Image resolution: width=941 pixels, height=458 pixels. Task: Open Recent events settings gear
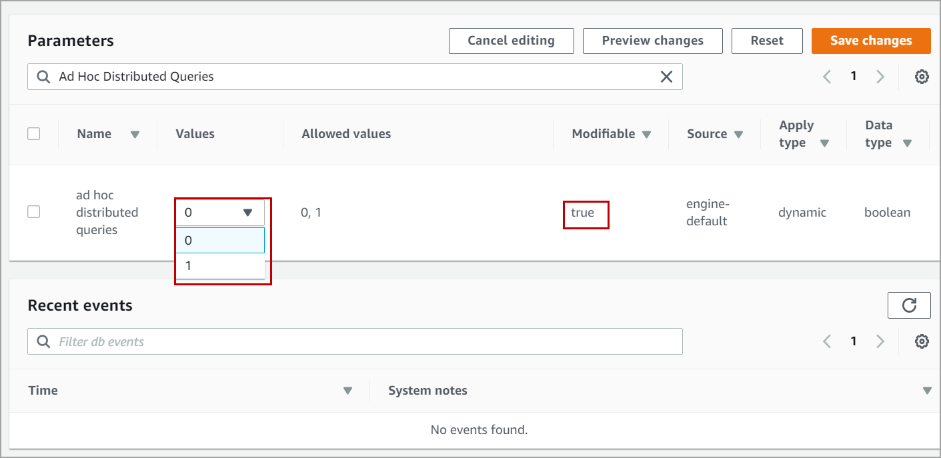click(x=922, y=341)
